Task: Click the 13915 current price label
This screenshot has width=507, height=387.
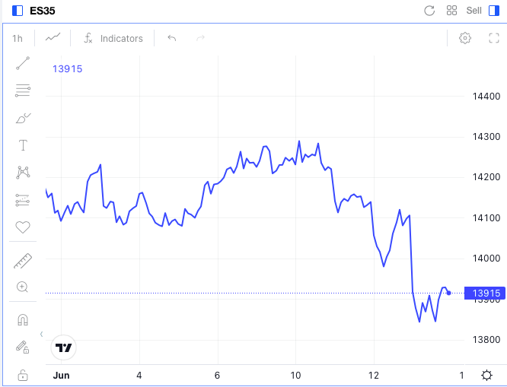Action: (485, 293)
